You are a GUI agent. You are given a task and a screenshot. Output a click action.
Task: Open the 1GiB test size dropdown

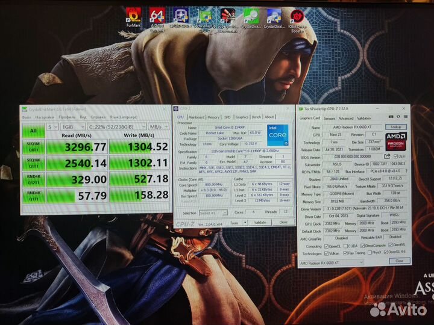pos(73,127)
